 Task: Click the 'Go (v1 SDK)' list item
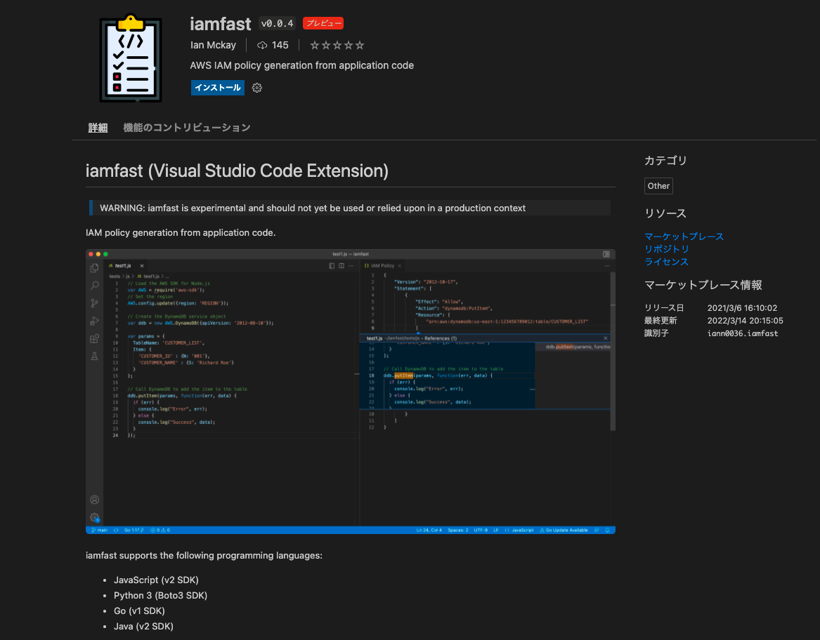[139, 611]
